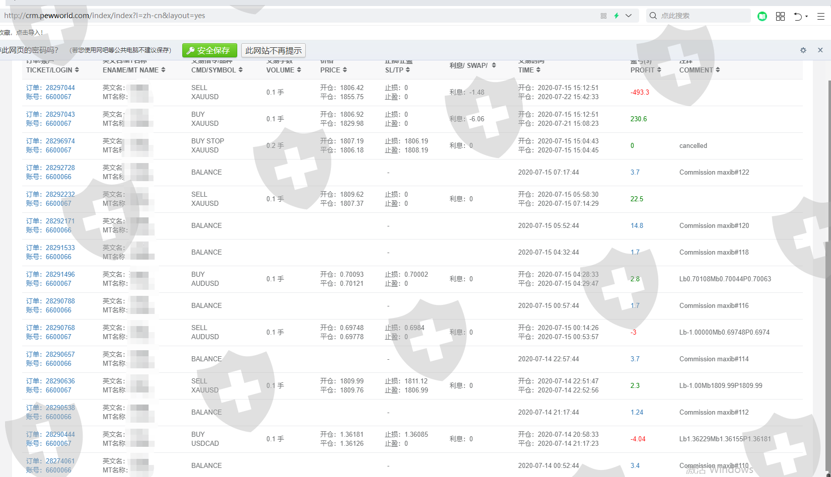Open the green reading mode icon
The width and height of the screenshot is (831, 477).
(762, 16)
